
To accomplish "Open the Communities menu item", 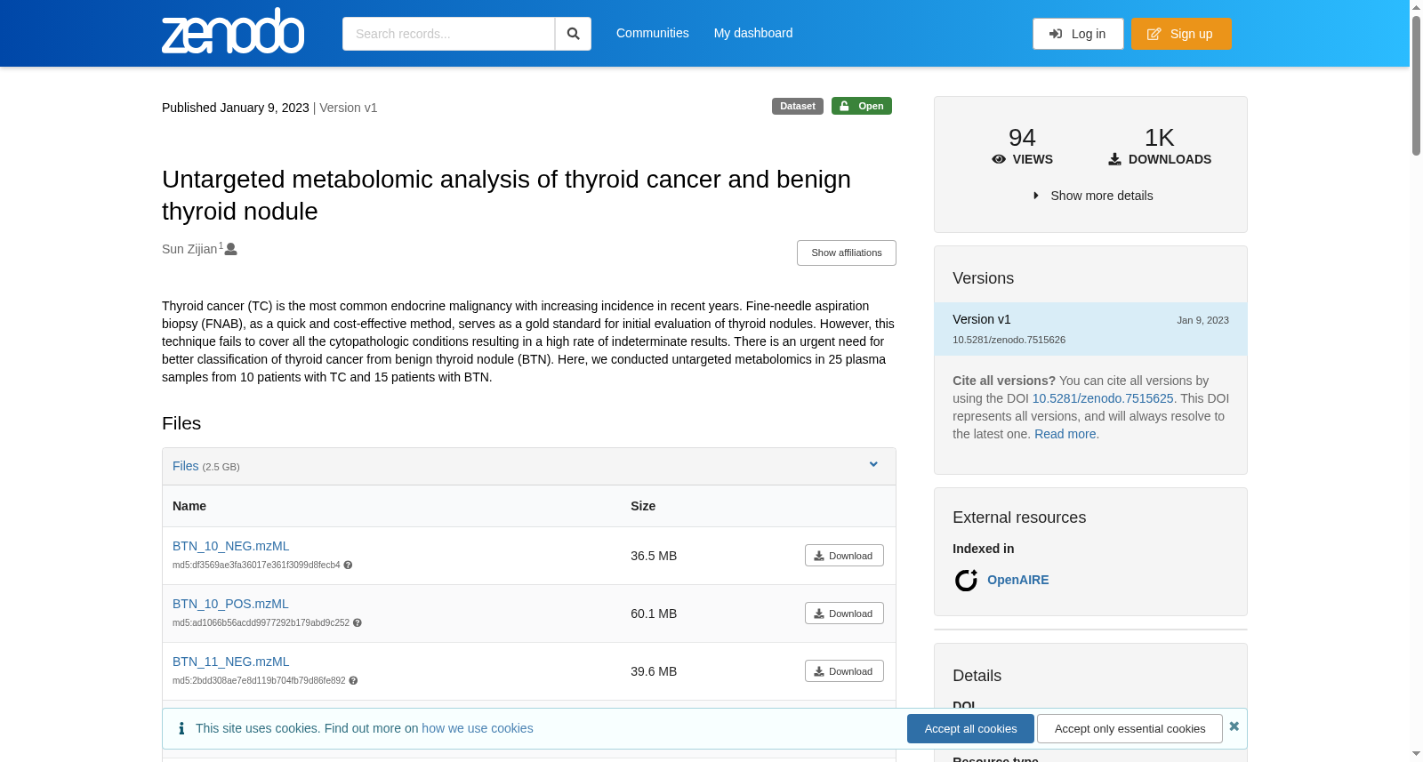I will coord(653,33).
